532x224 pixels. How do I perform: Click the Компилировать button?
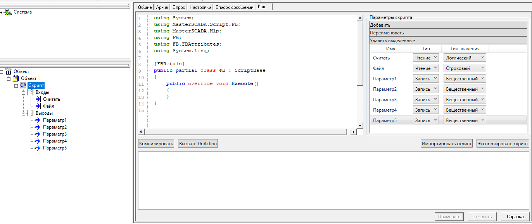coord(156,144)
